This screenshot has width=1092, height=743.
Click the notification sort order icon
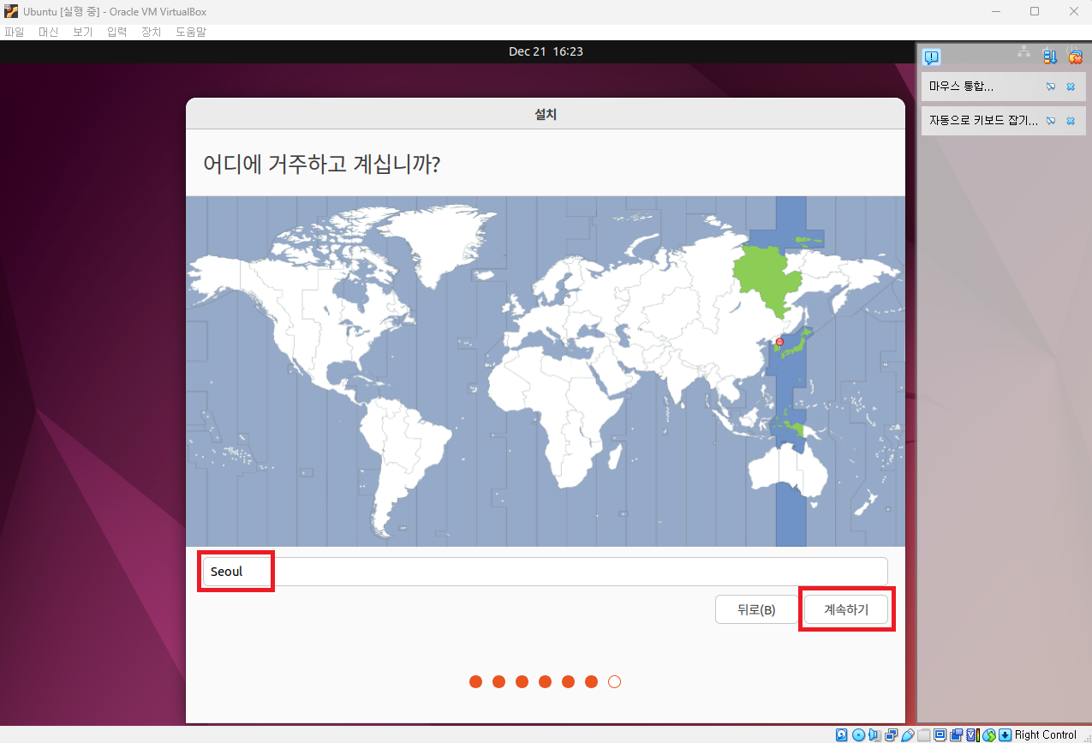[x=1049, y=57]
